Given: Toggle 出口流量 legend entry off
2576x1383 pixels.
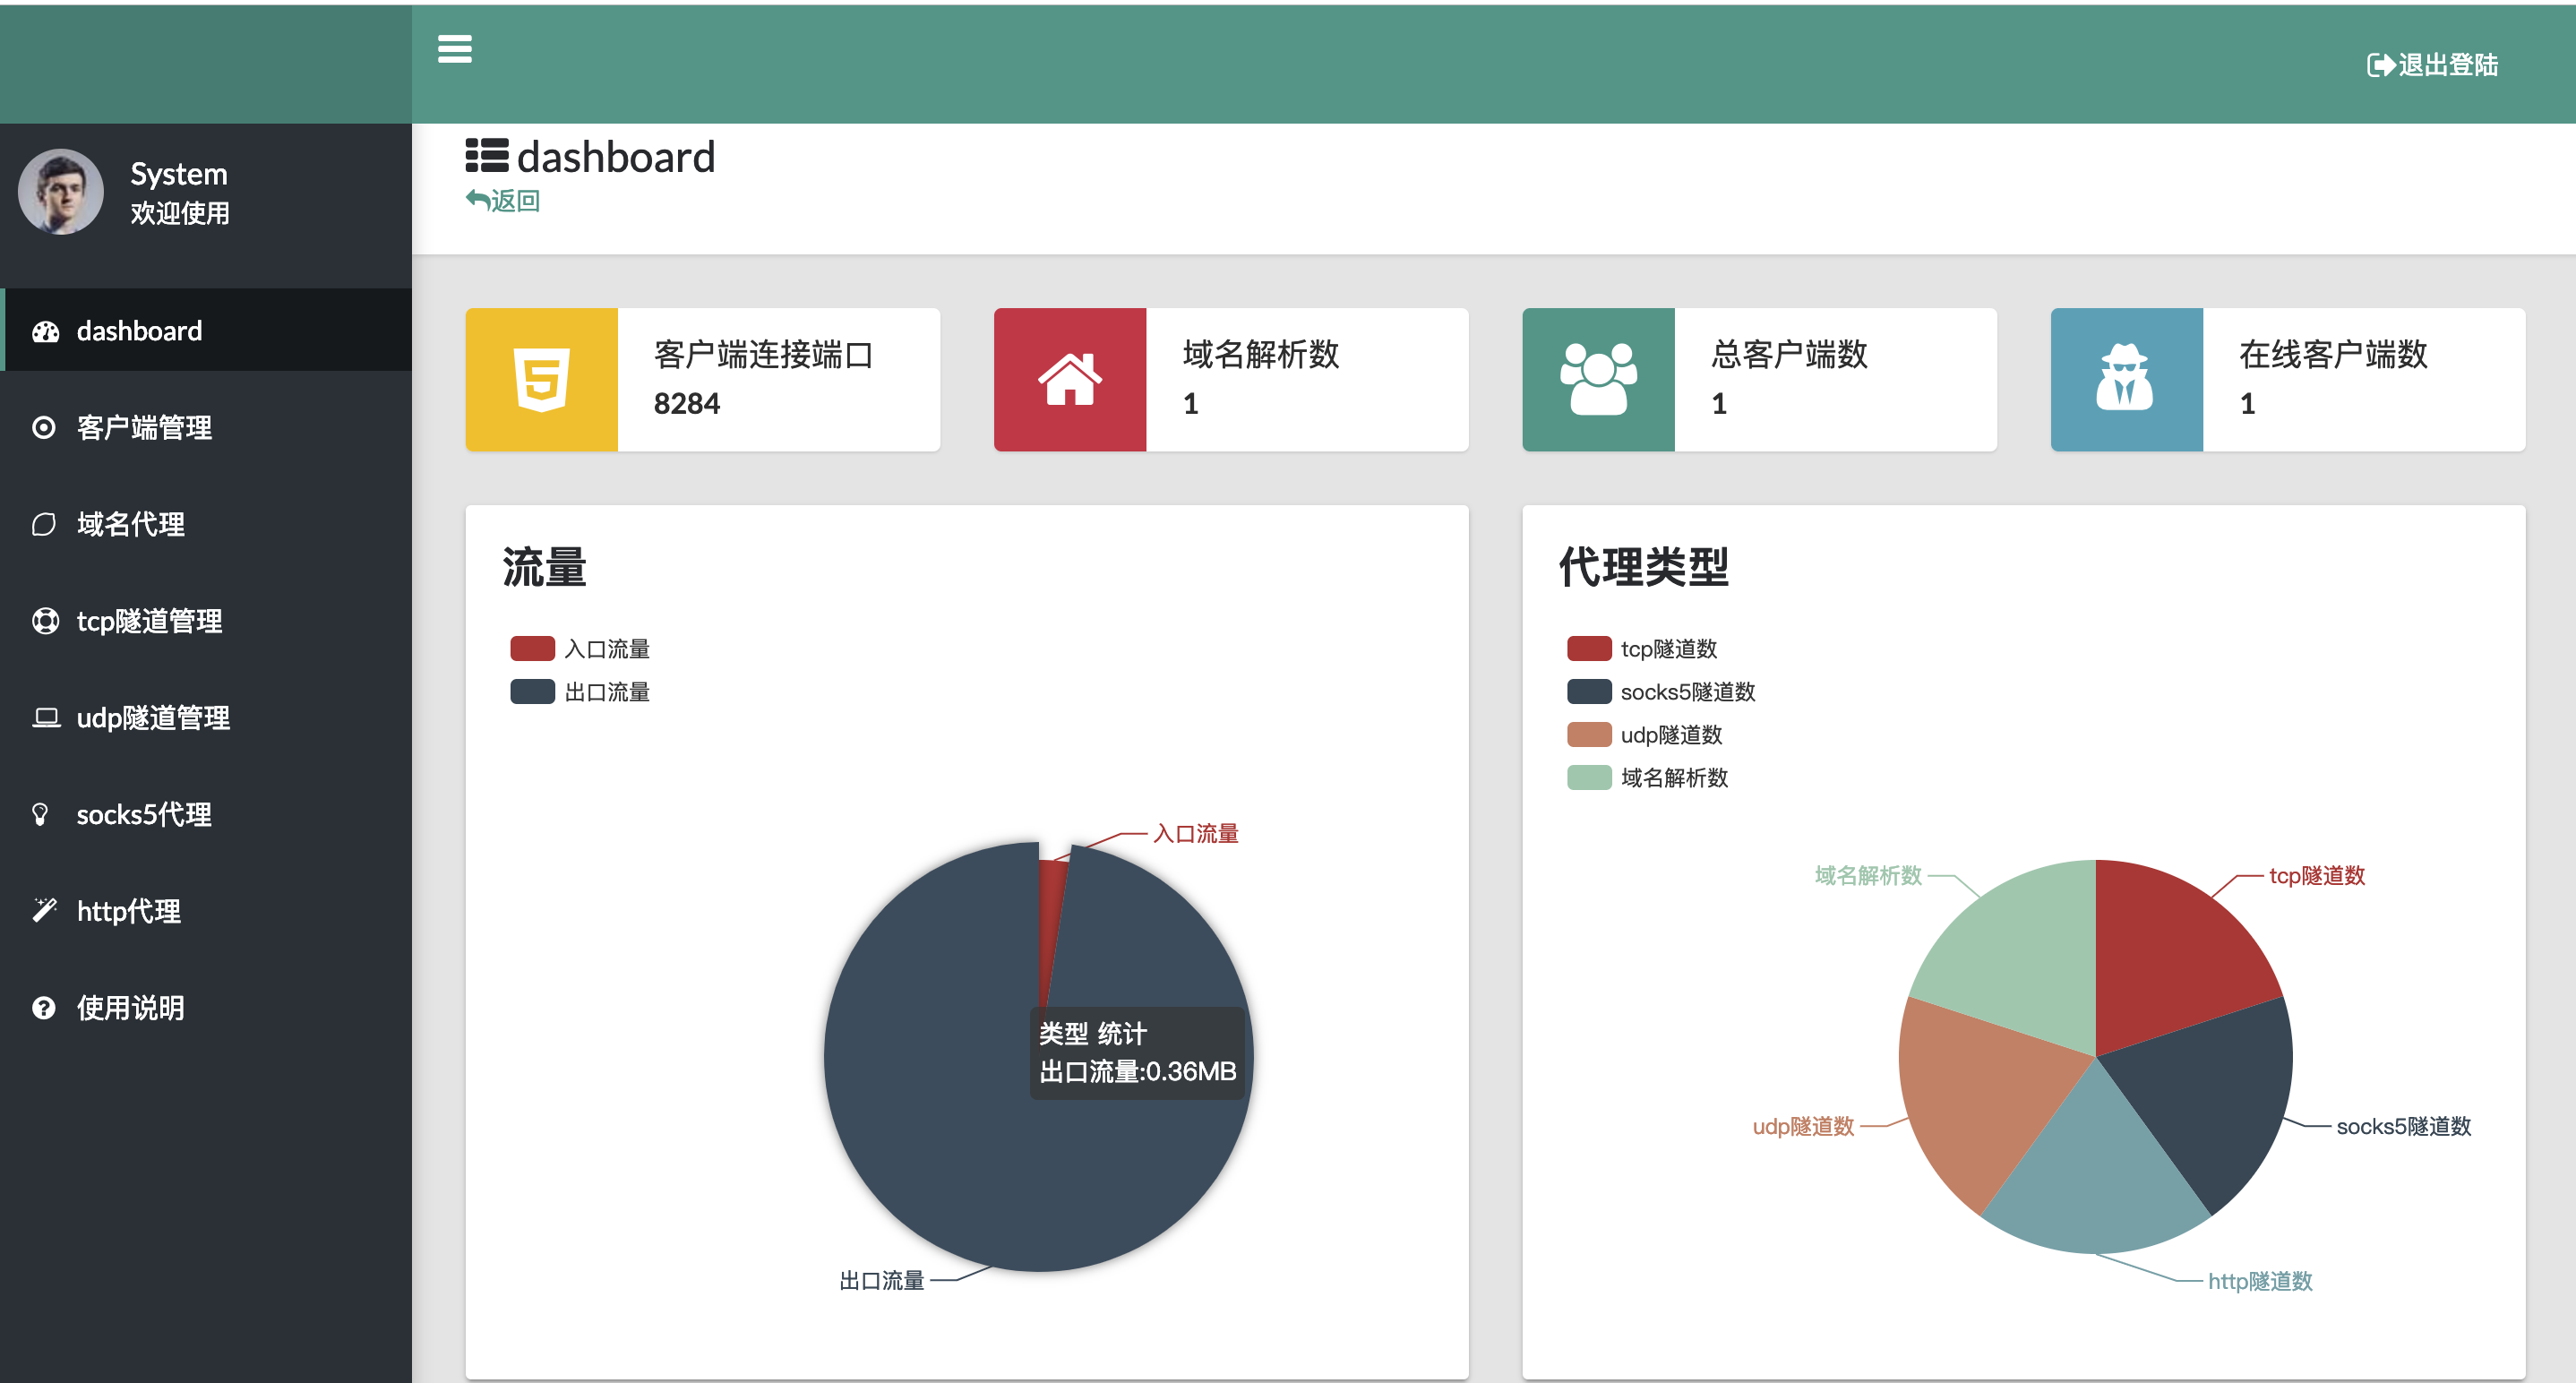Looking at the screenshot, I should click(580, 692).
